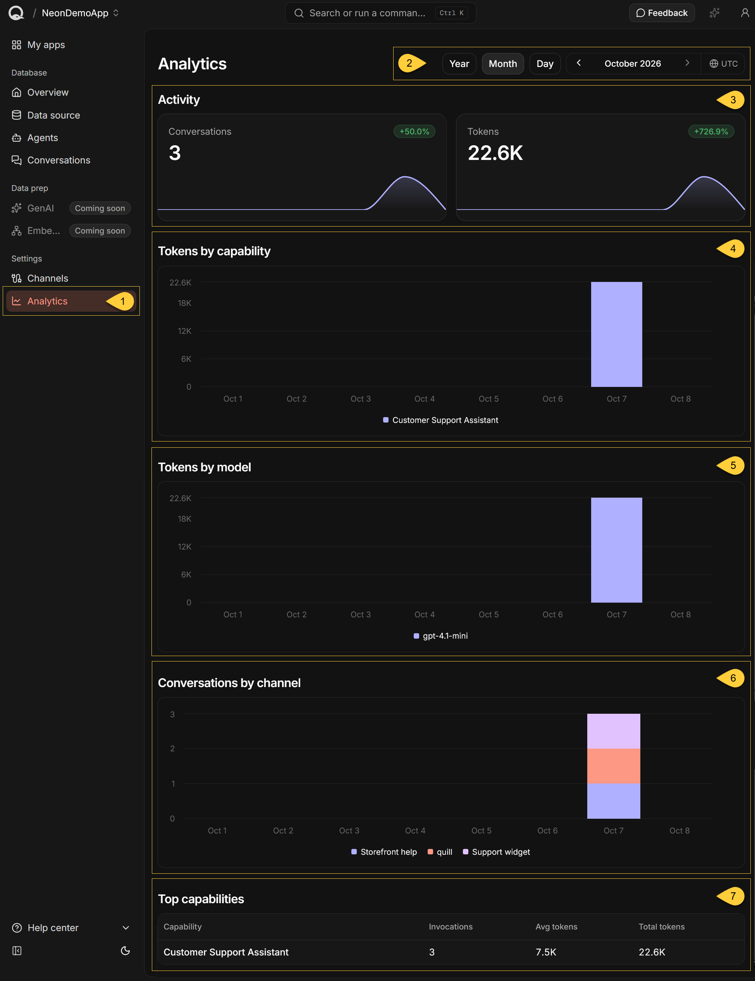This screenshot has width=755, height=981.
Task: Open the Feedback dialog
Action: pos(662,13)
